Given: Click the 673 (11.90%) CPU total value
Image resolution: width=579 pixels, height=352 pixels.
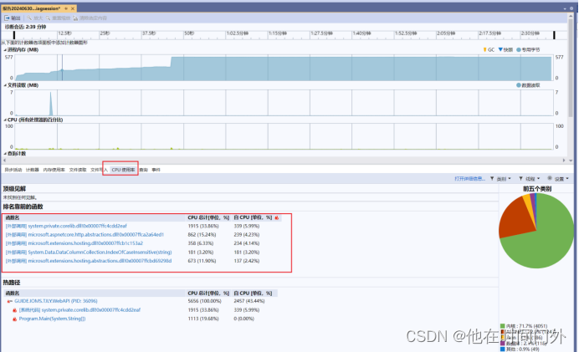Looking at the screenshot, I should [x=203, y=261].
